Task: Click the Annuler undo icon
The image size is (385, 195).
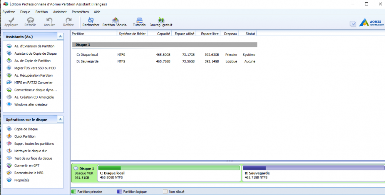Action: click(x=49, y=20)
